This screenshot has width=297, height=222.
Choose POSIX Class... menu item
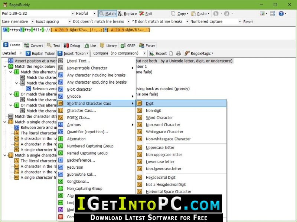97,118
